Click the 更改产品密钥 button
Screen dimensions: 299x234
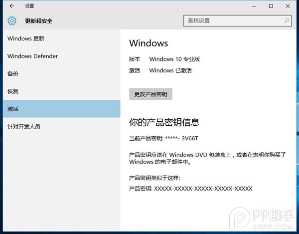(x=150, y=94)
